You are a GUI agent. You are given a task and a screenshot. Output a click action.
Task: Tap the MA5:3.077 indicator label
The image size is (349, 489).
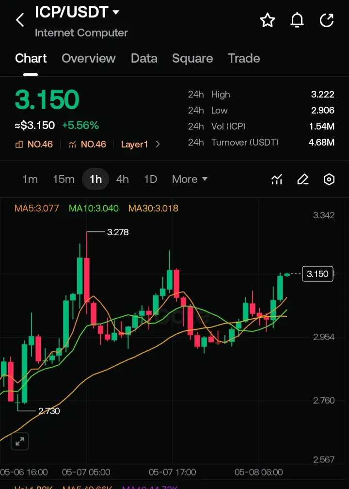(x=37, y=208)
